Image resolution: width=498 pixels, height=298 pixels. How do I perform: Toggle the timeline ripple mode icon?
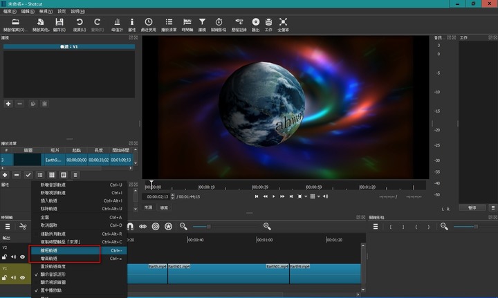click(156, 226)
